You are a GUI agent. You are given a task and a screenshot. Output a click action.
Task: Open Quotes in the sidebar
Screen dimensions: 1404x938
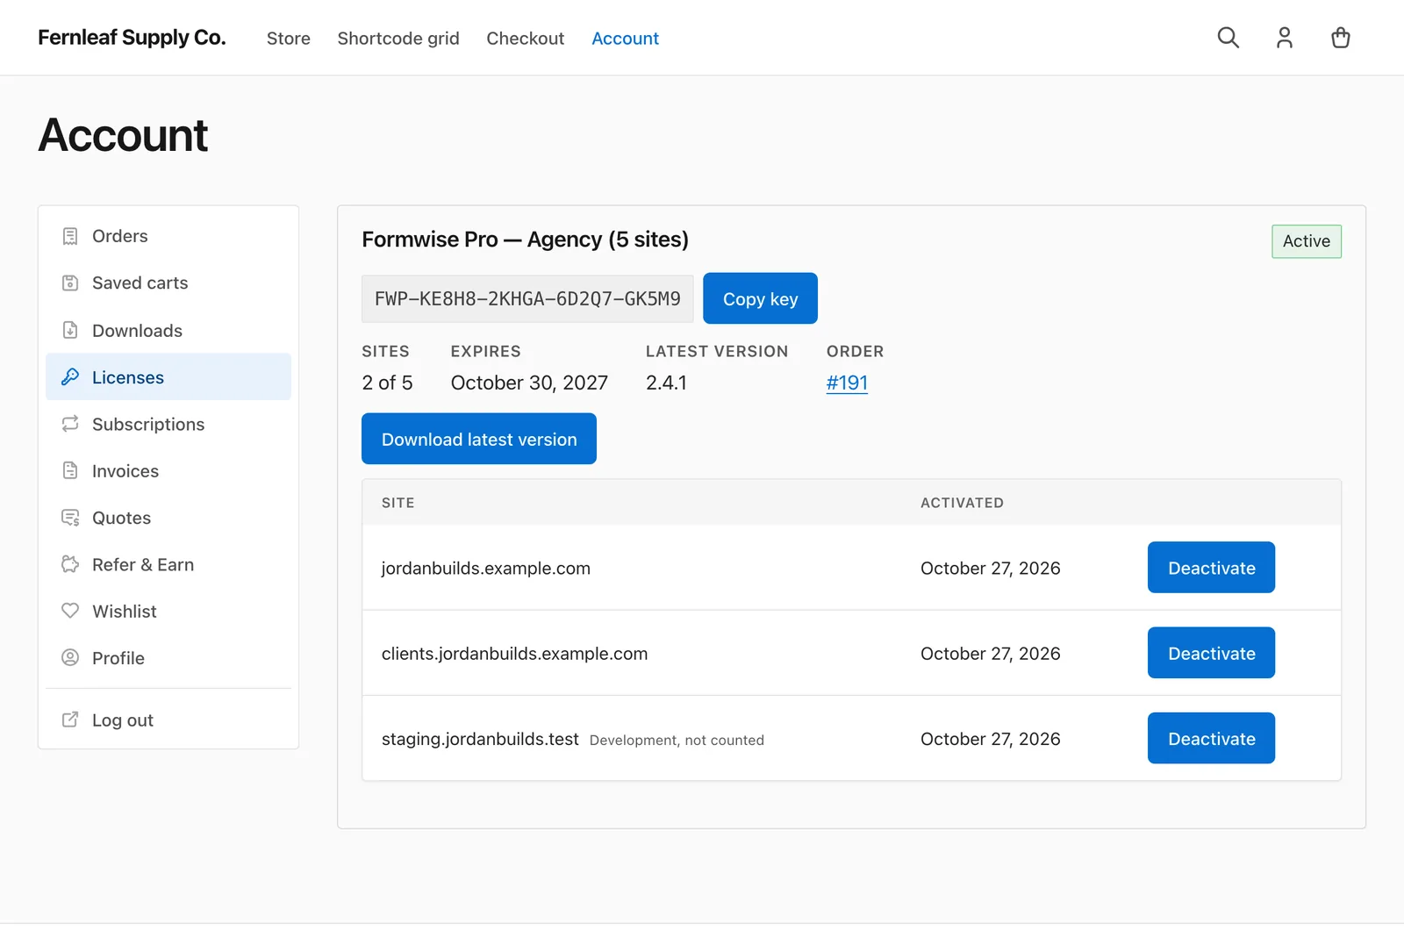coord(168,518)
